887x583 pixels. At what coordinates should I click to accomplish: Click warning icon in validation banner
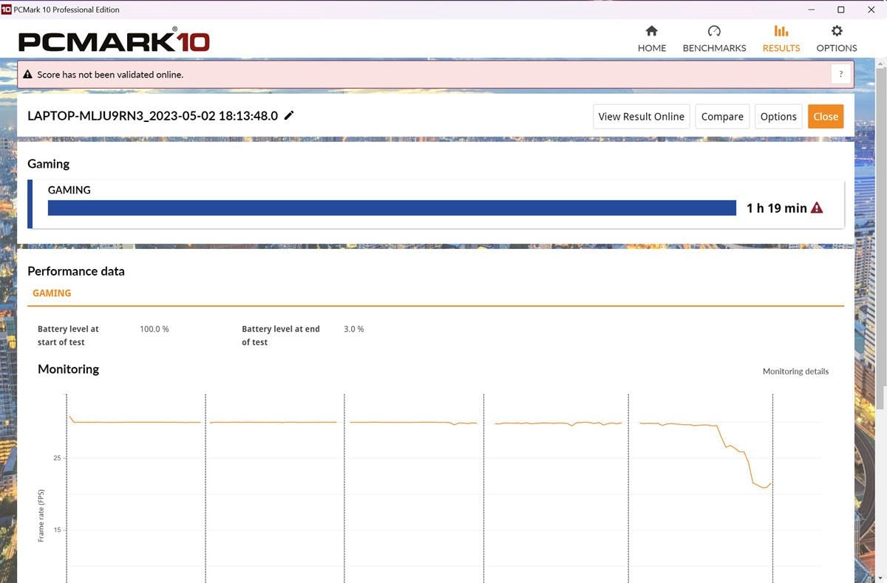pos(28,75)
